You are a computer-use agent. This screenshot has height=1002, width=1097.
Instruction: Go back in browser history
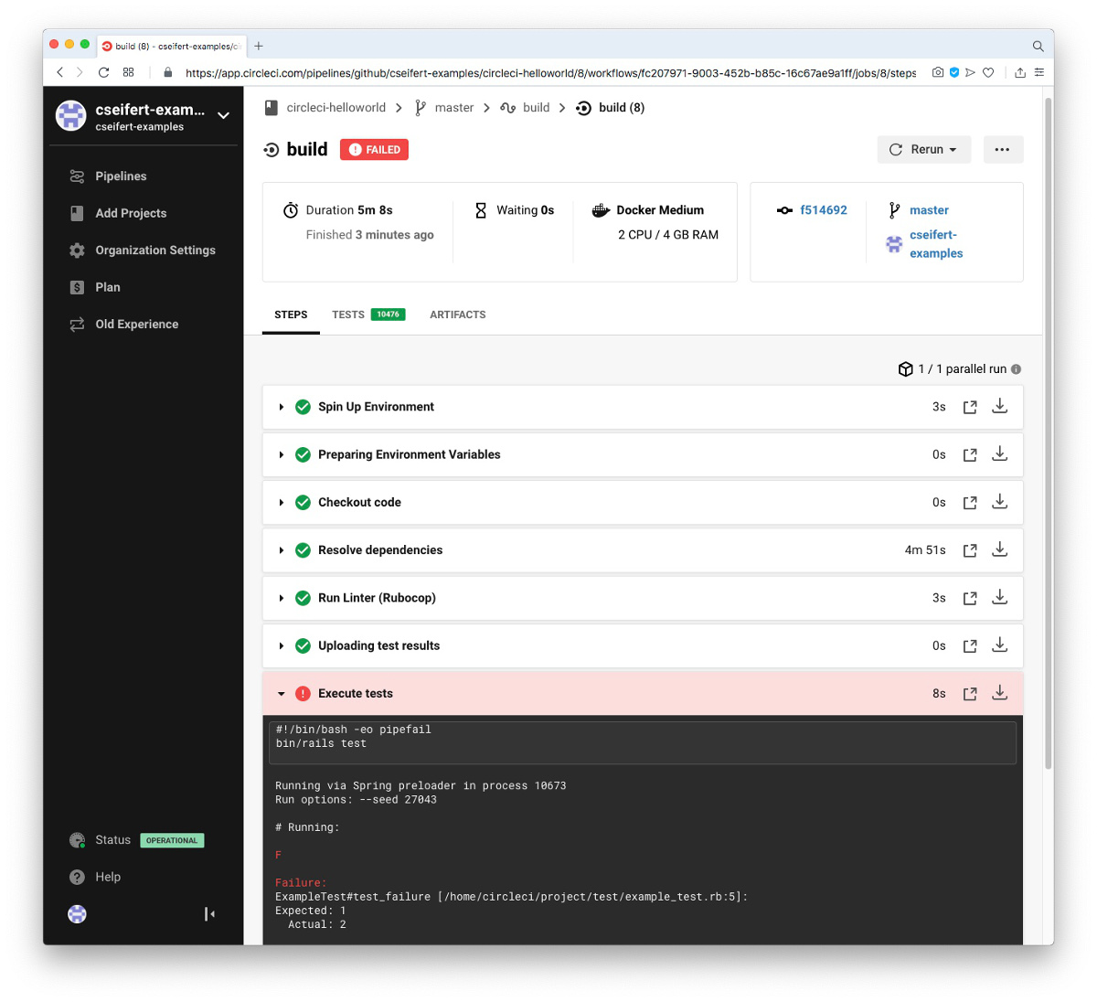tap(60, 72)
